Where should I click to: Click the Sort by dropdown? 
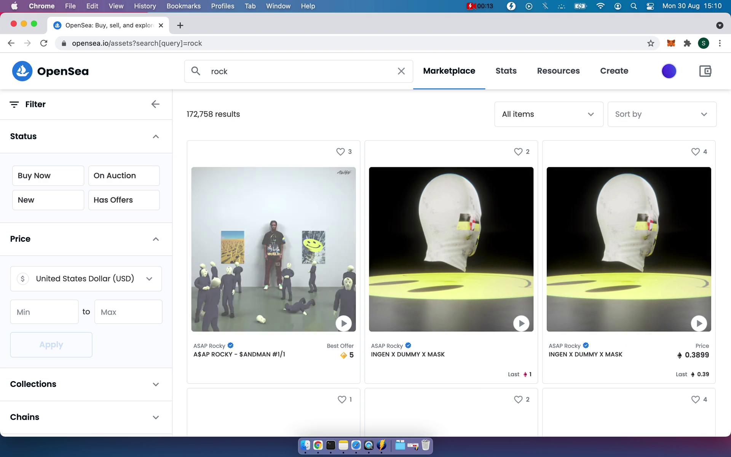pyautogui.click(x=661, y=114)
